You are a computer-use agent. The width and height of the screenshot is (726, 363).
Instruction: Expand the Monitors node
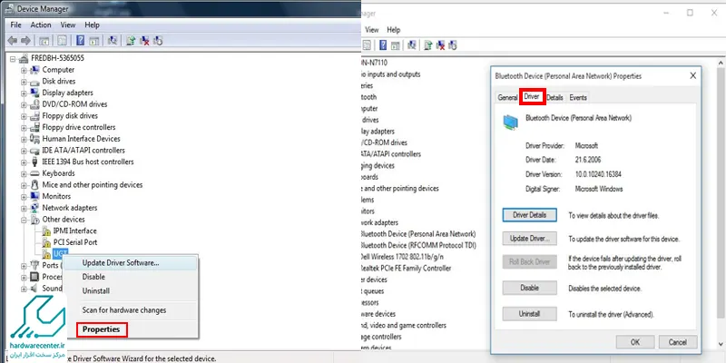point(24,196)
